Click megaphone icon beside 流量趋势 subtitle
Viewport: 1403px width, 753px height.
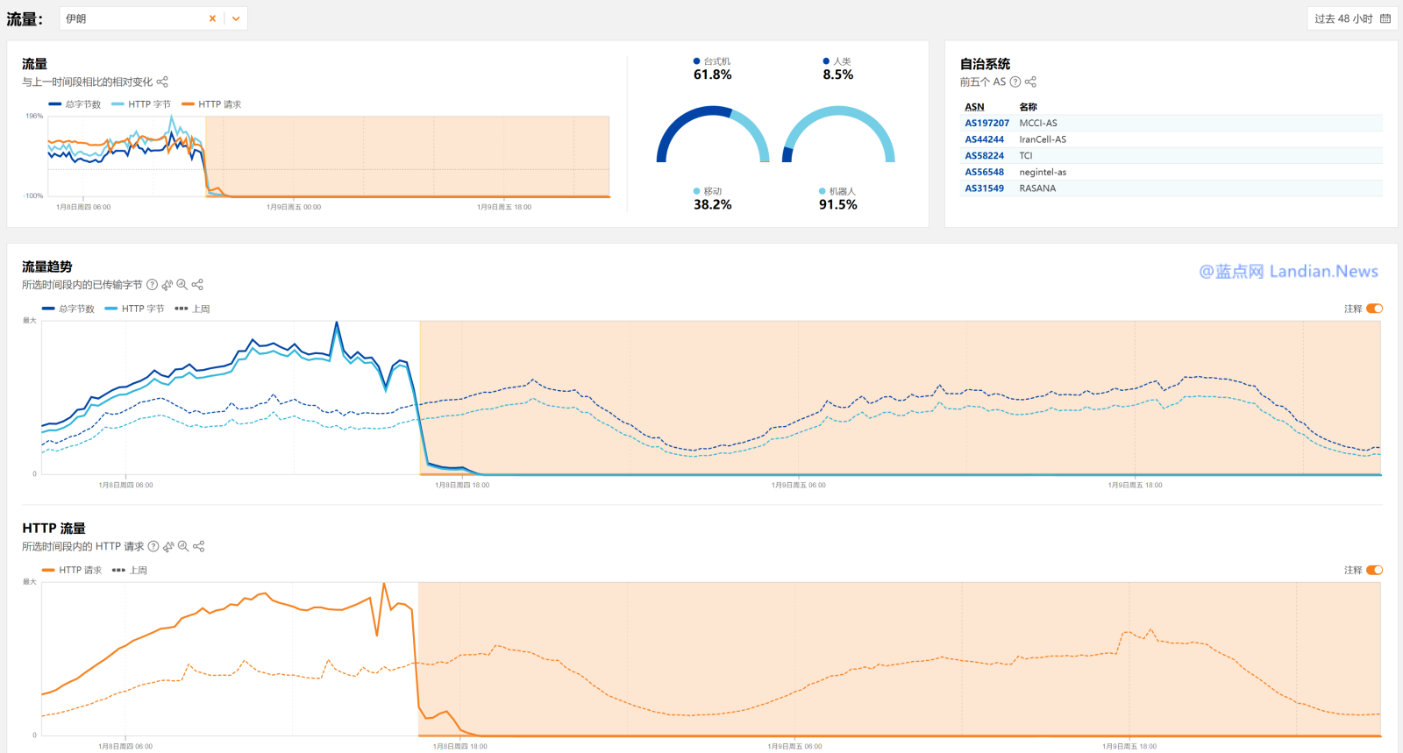(x=167, y=285)
